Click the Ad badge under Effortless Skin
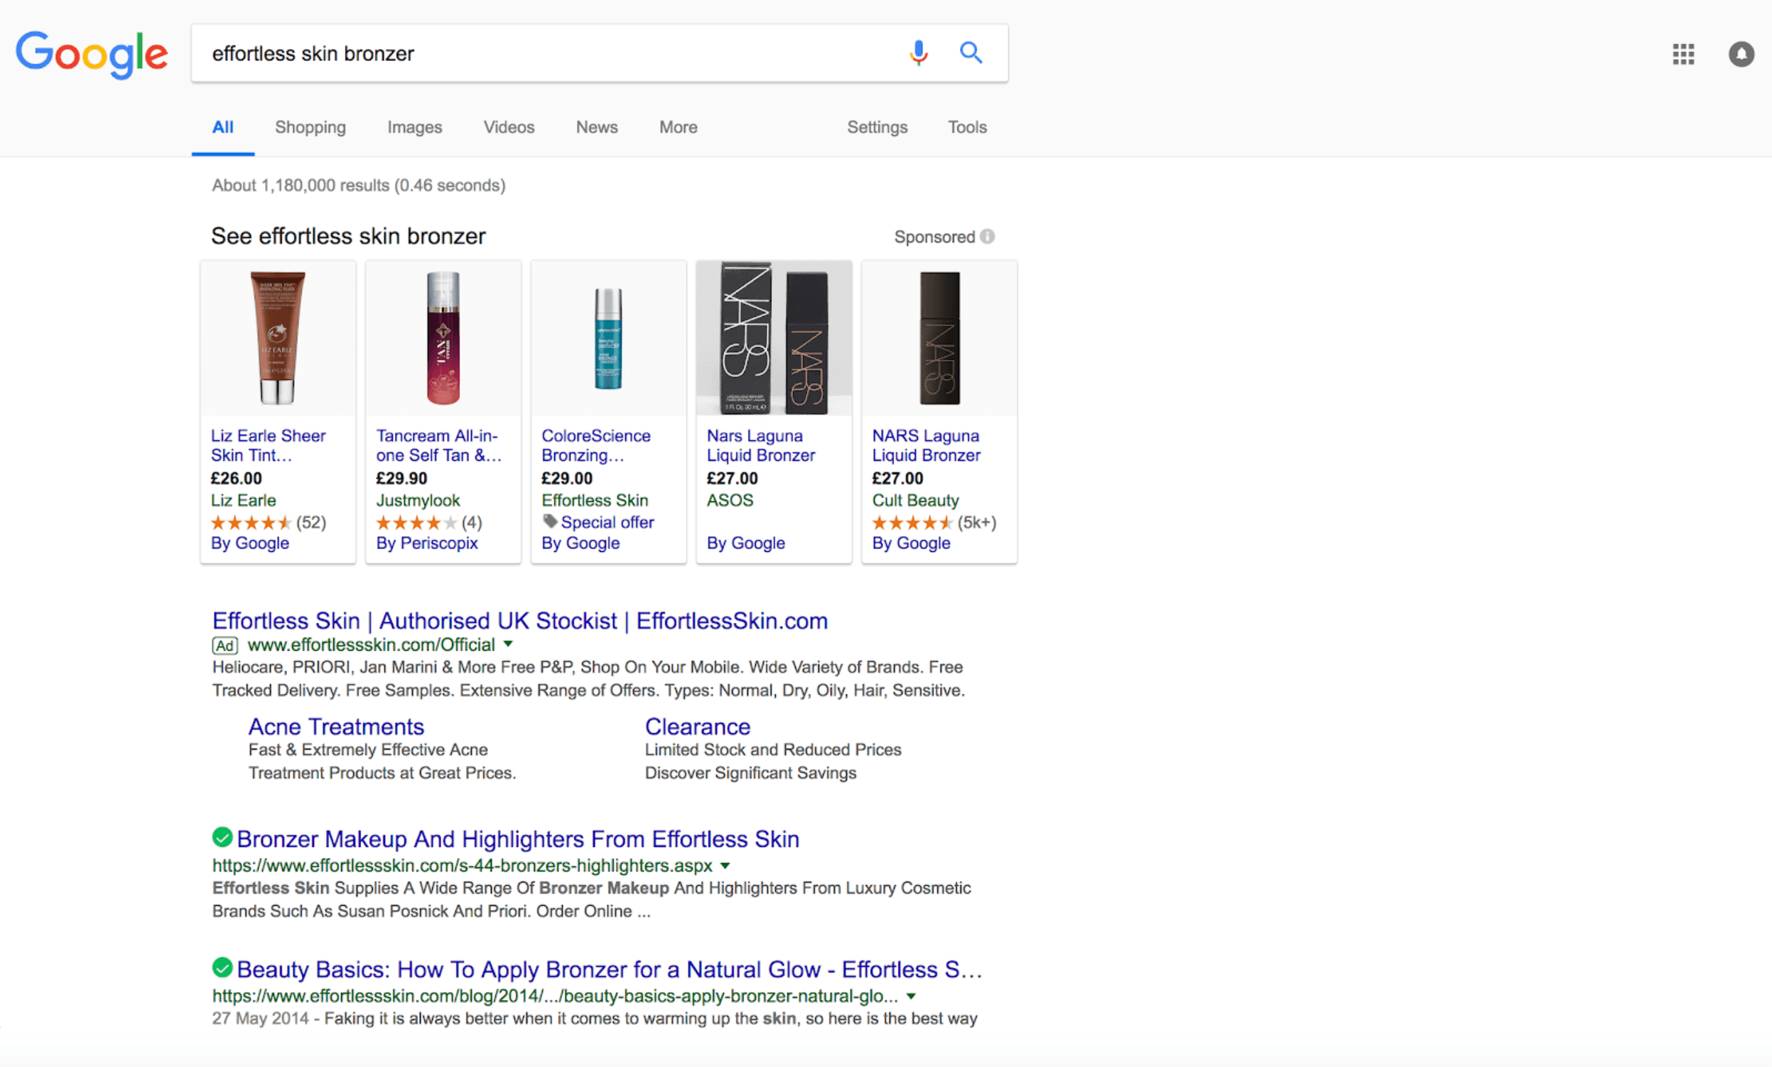 pyautogui.click(x=225, y=645)
